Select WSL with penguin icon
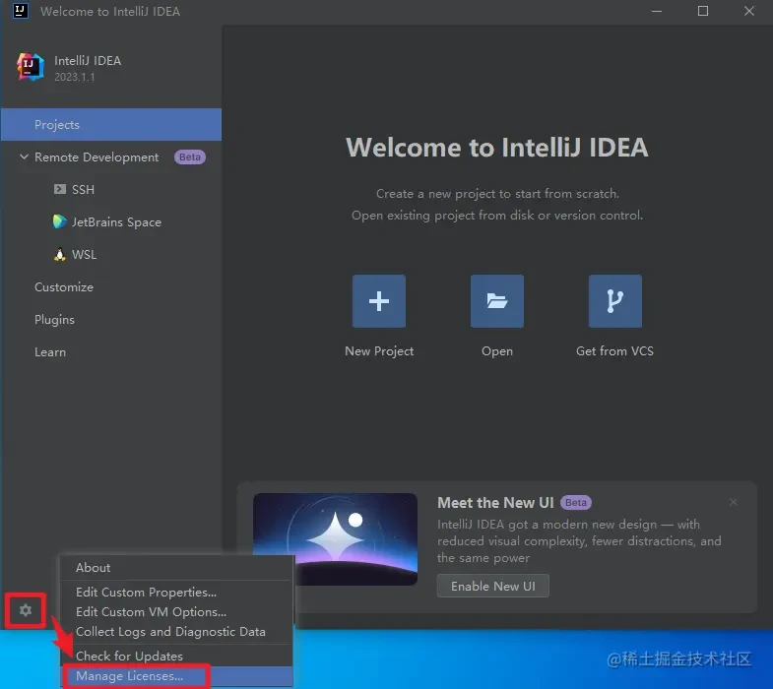The height and width of the screenshot is (689, 773). click(x=84, y=254)
